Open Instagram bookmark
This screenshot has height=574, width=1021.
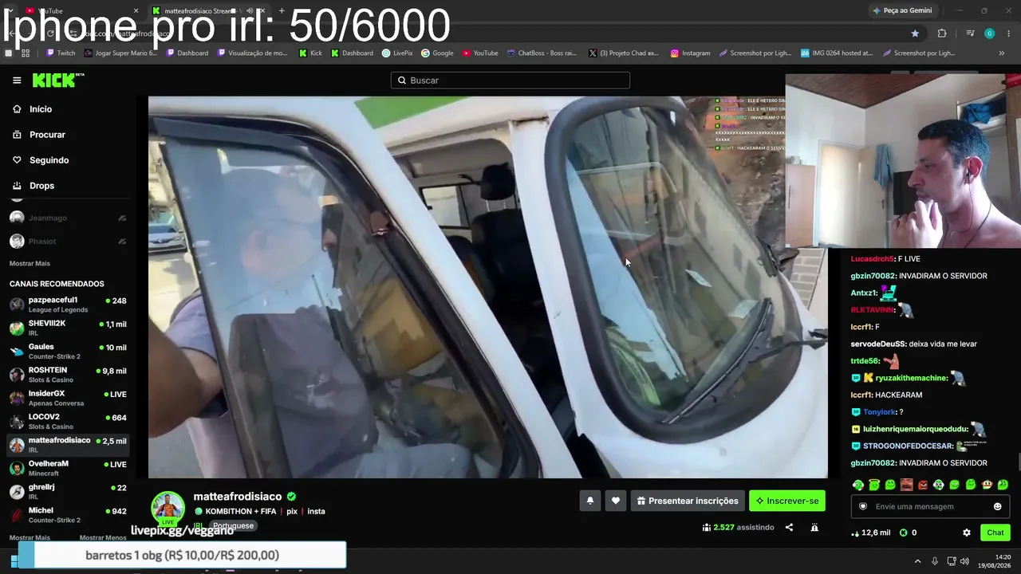pos(690,53)
